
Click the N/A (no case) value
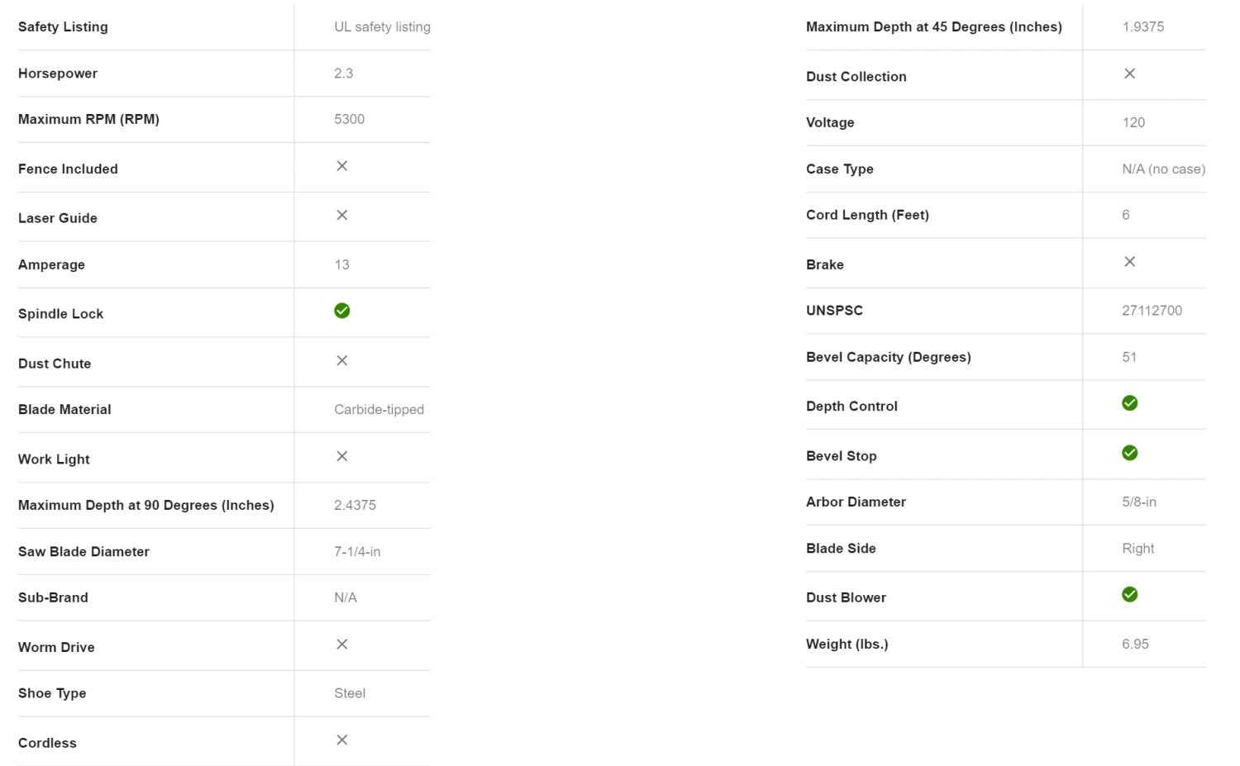[x=1163, y=169]
